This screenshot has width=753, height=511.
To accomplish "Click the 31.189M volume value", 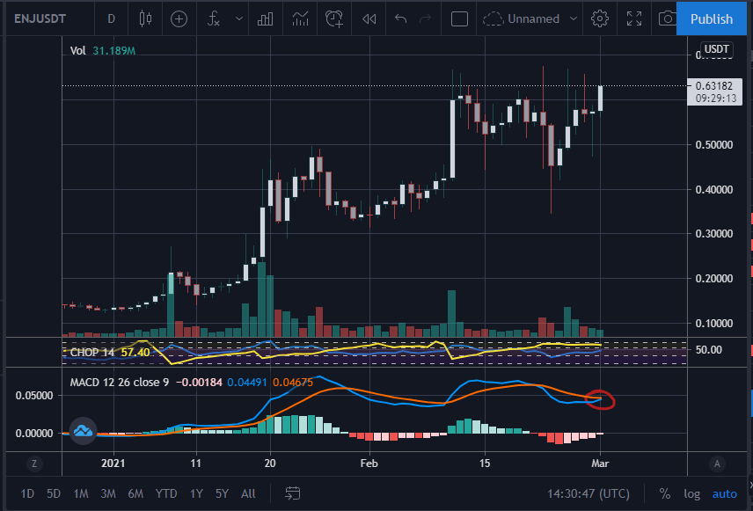I will click(113, 50).
